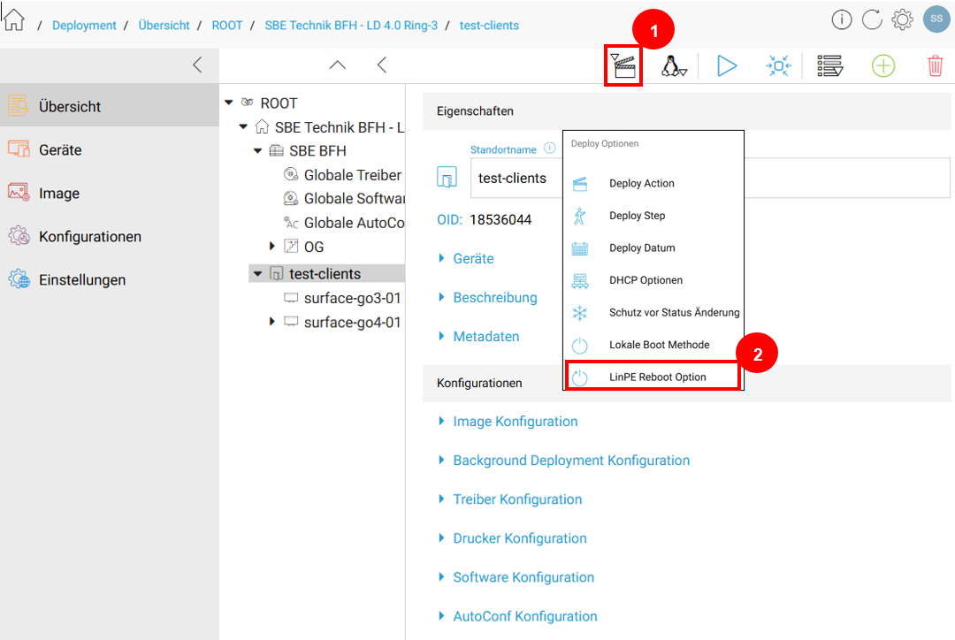Collapse the SBE Technik BFH node arrow
955x640 pixels.
243,126
